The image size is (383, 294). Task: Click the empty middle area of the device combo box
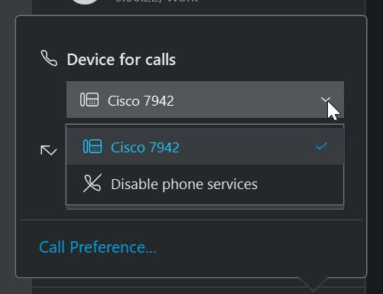(245, 100)
